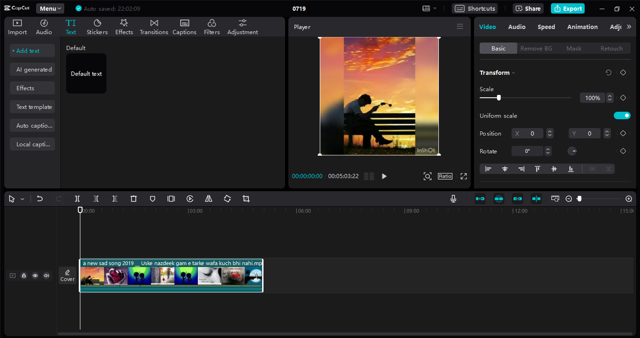The height and width of the screenshot is (338, 640).
Task: Click the Cover edit button
Action: (x=67, y=275)
